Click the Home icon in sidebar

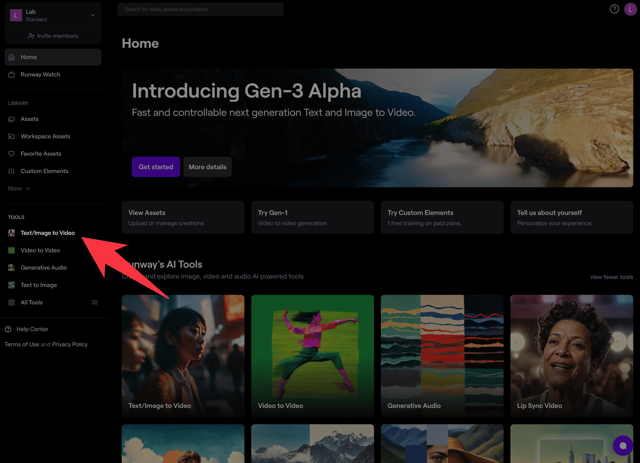pos(12,57)
